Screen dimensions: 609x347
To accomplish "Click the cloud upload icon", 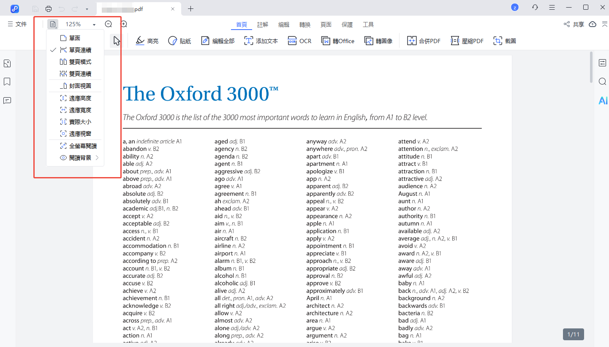I will coord(593,24).
